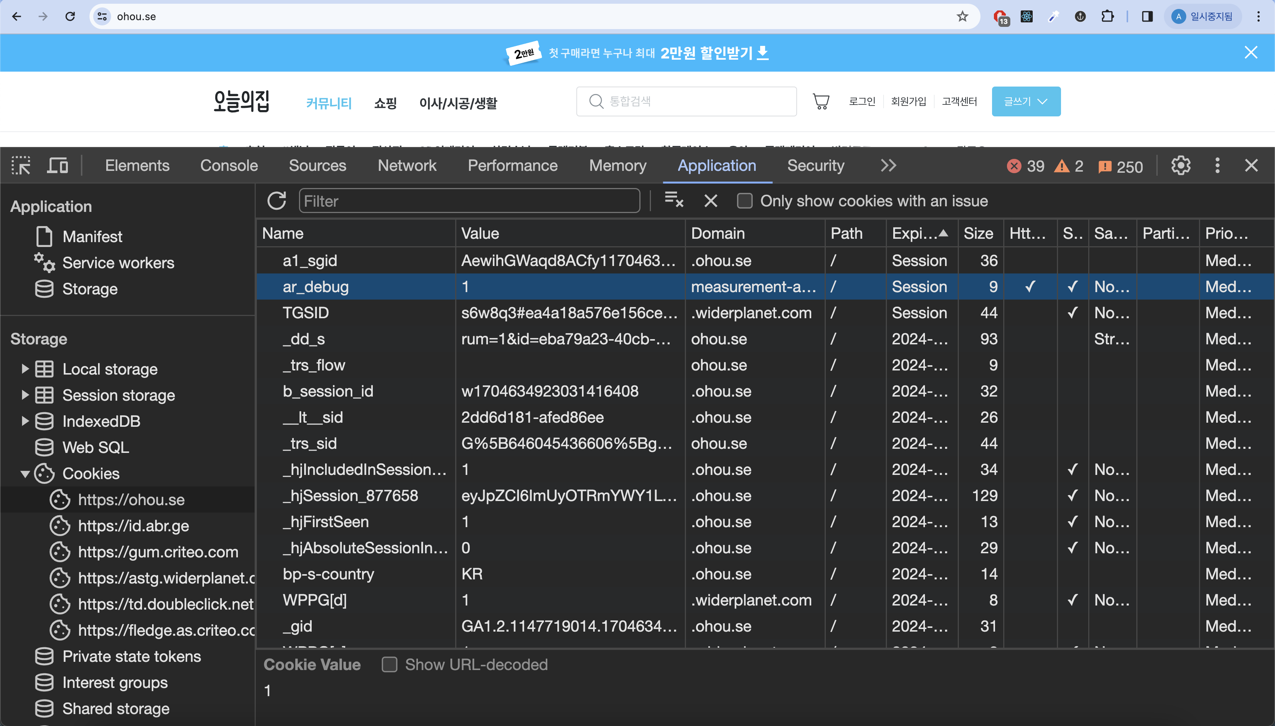
Task: Switch to the Console tab
Action: coord(229,166)
